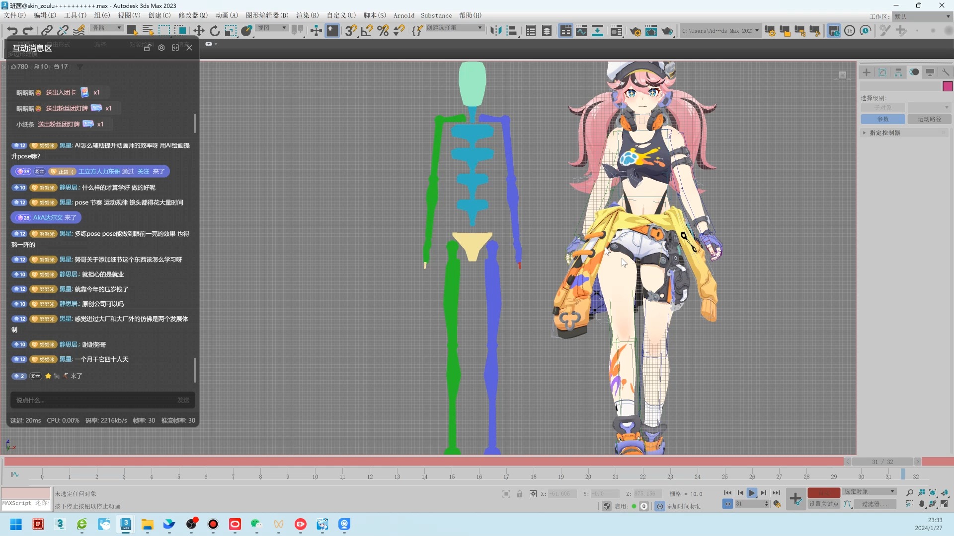Image resolution: width=954 pixels, height=536 pixels.
Task: Click the Undo arrow in main toolbar
Action: 12,31
